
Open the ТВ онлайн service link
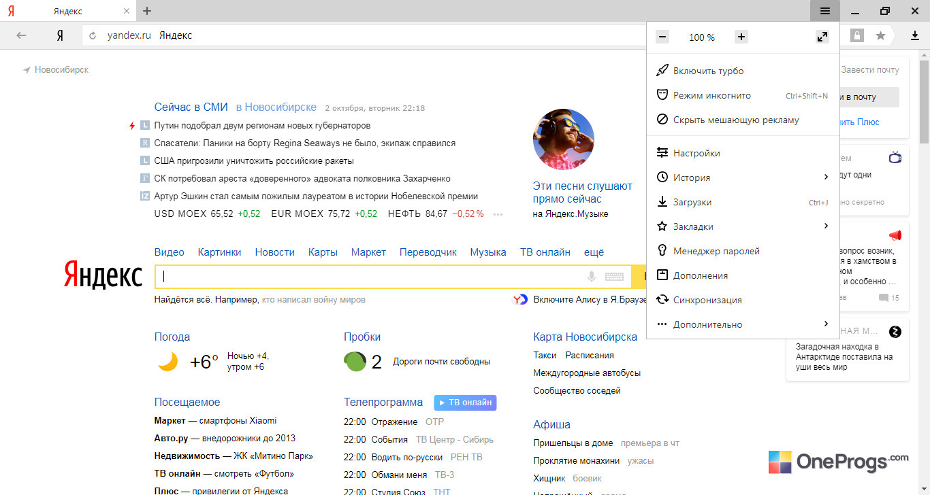coord(545,252)
